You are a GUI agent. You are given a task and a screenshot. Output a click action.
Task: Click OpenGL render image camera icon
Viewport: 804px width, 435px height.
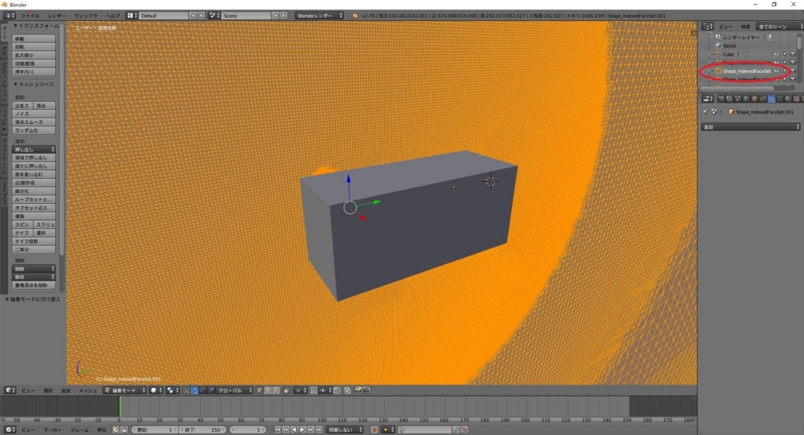click(357, 390)
